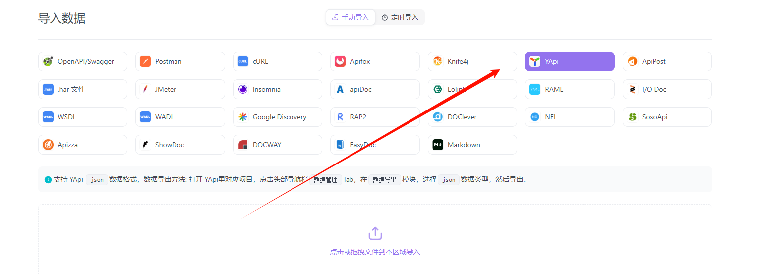Select the 'YApi' highlighted format label
The width and height of the screenshot is (759, 274).
[552, 61]
